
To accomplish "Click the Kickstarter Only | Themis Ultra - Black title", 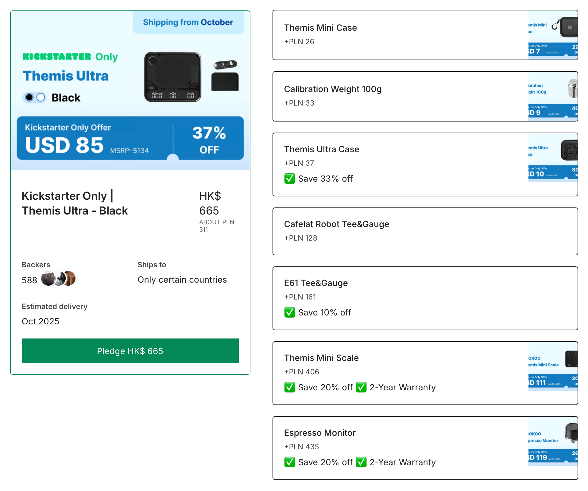I will tap(75, 203).
